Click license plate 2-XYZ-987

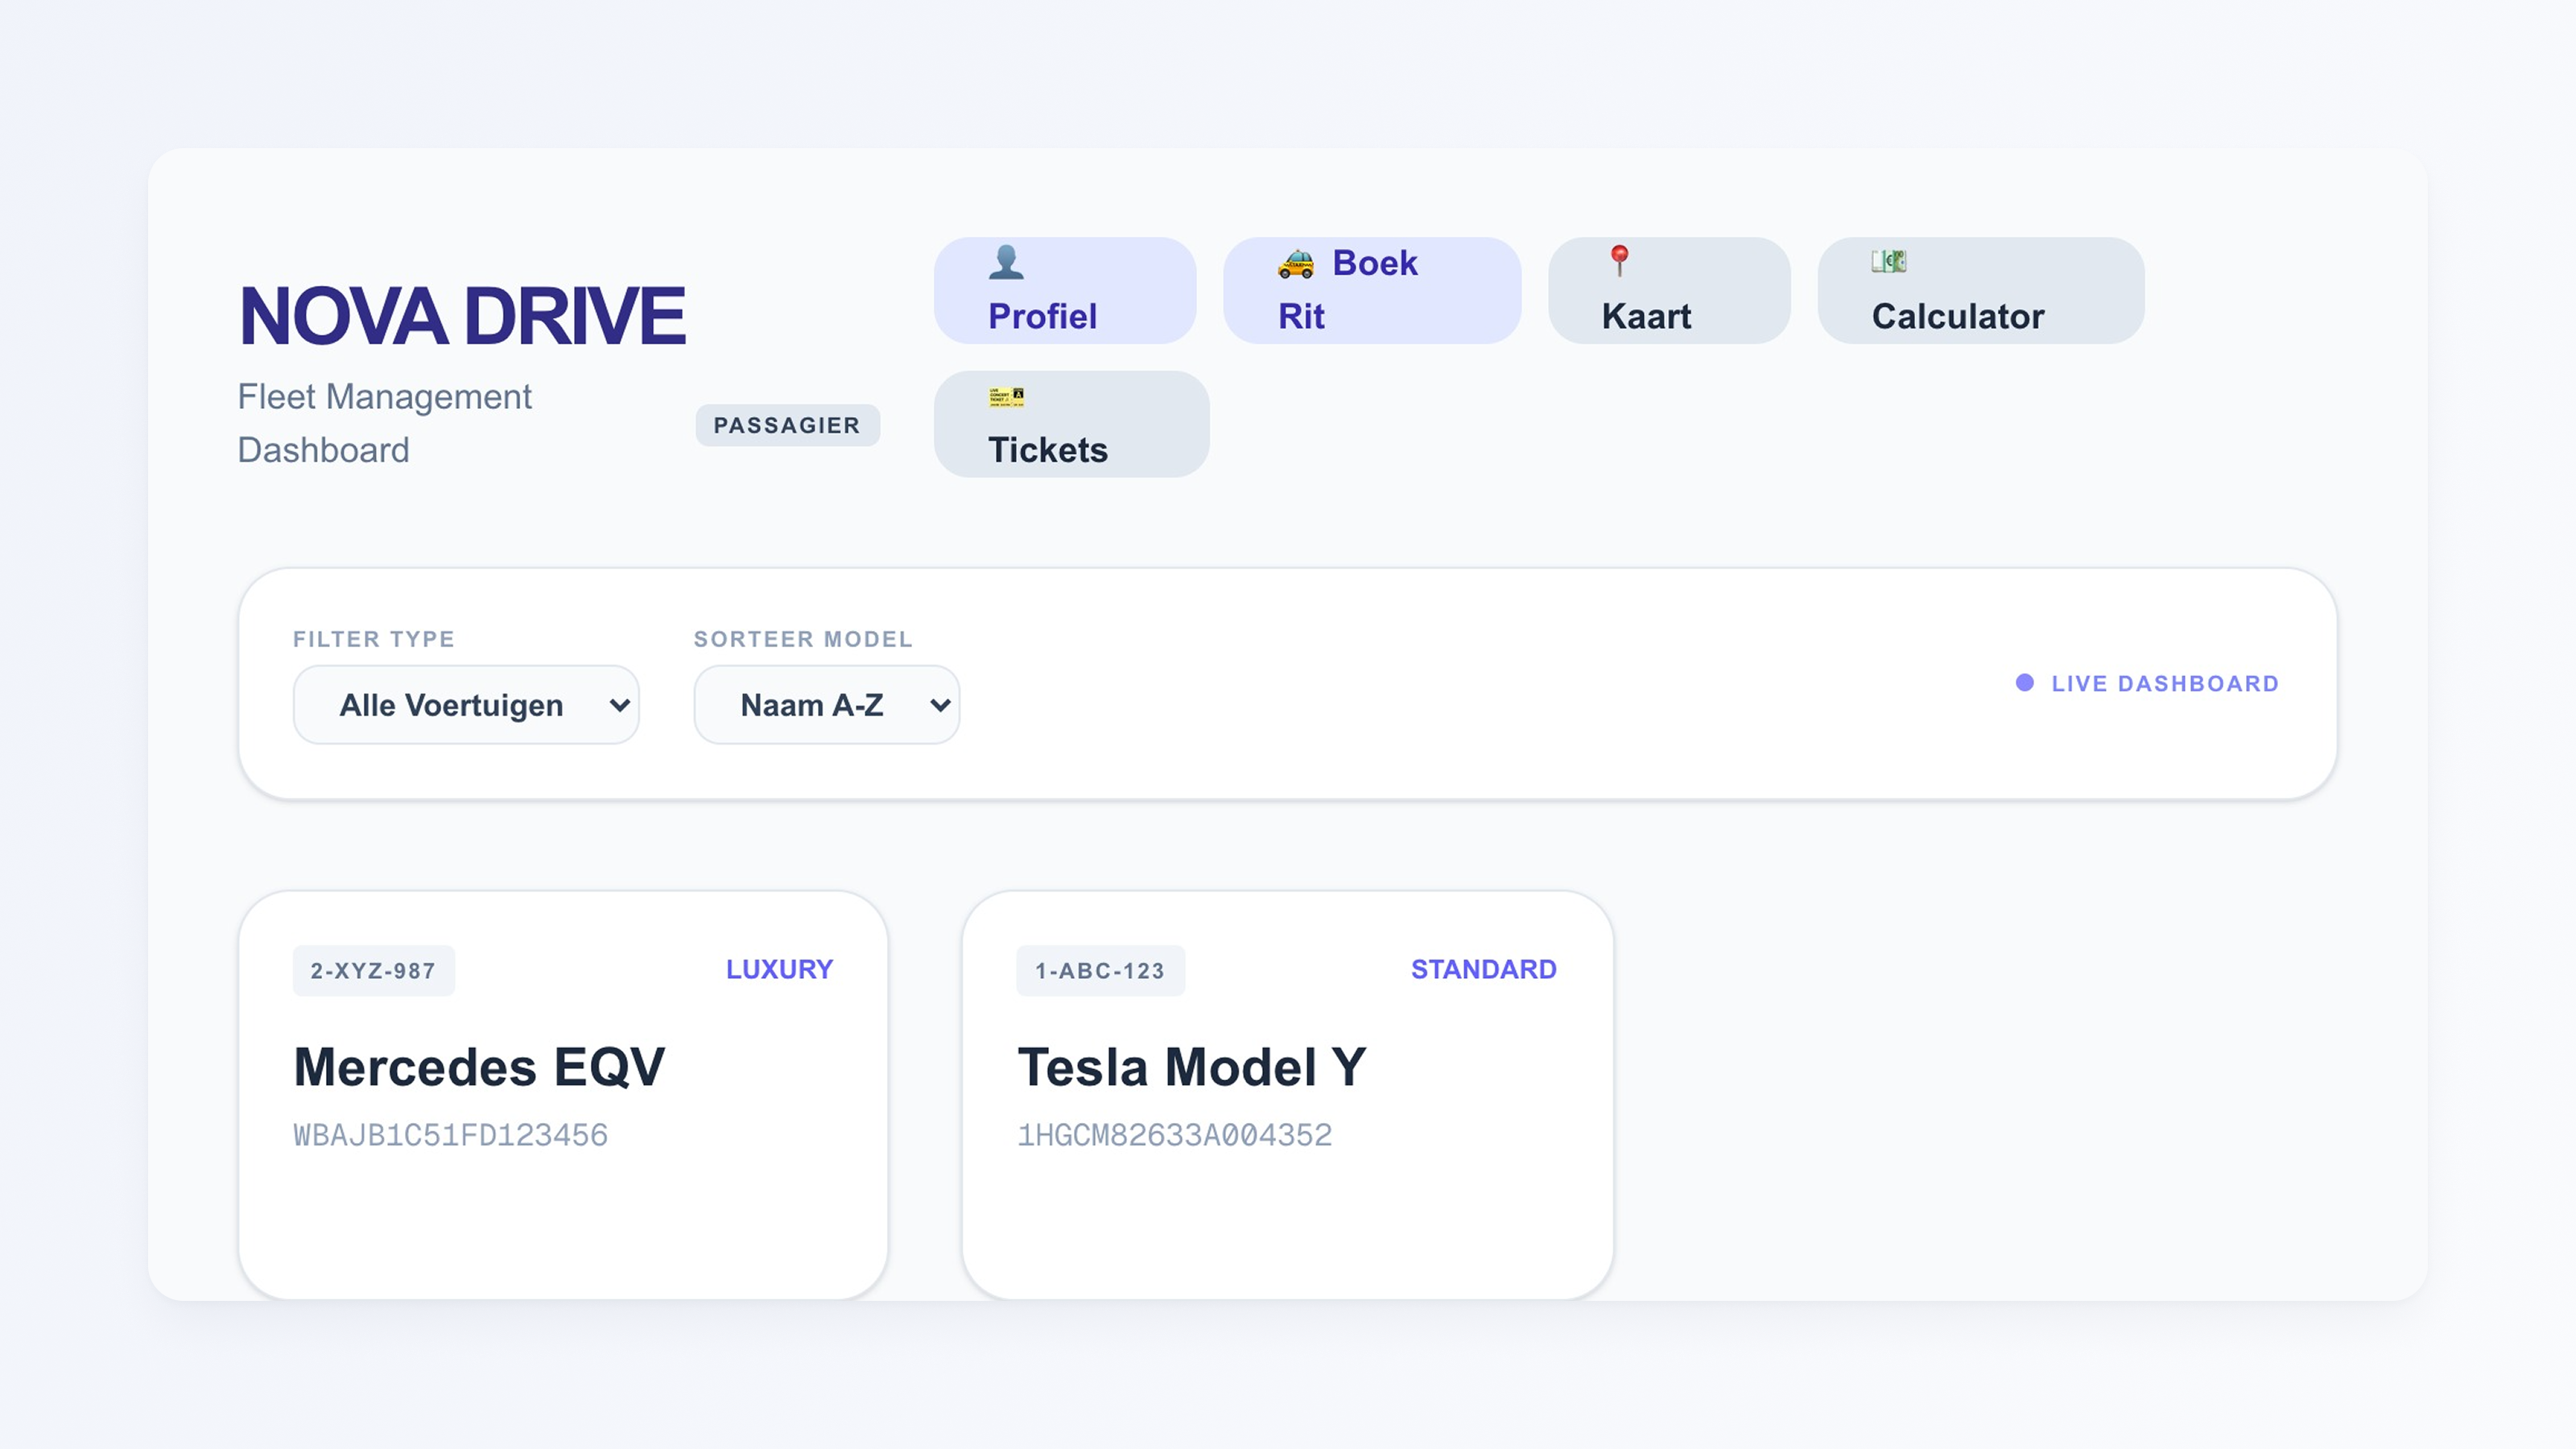[x=373, y=971]
